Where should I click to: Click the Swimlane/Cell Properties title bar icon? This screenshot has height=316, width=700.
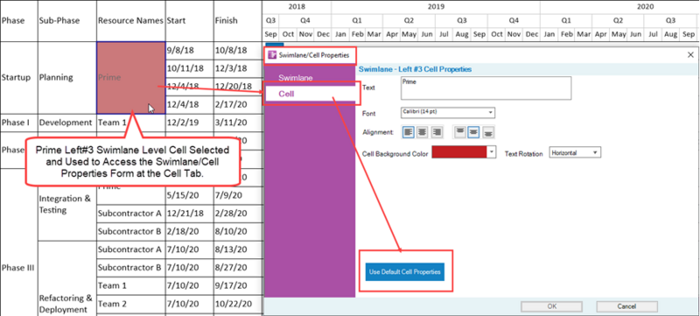pyautogui.click(x=271, y=55)
